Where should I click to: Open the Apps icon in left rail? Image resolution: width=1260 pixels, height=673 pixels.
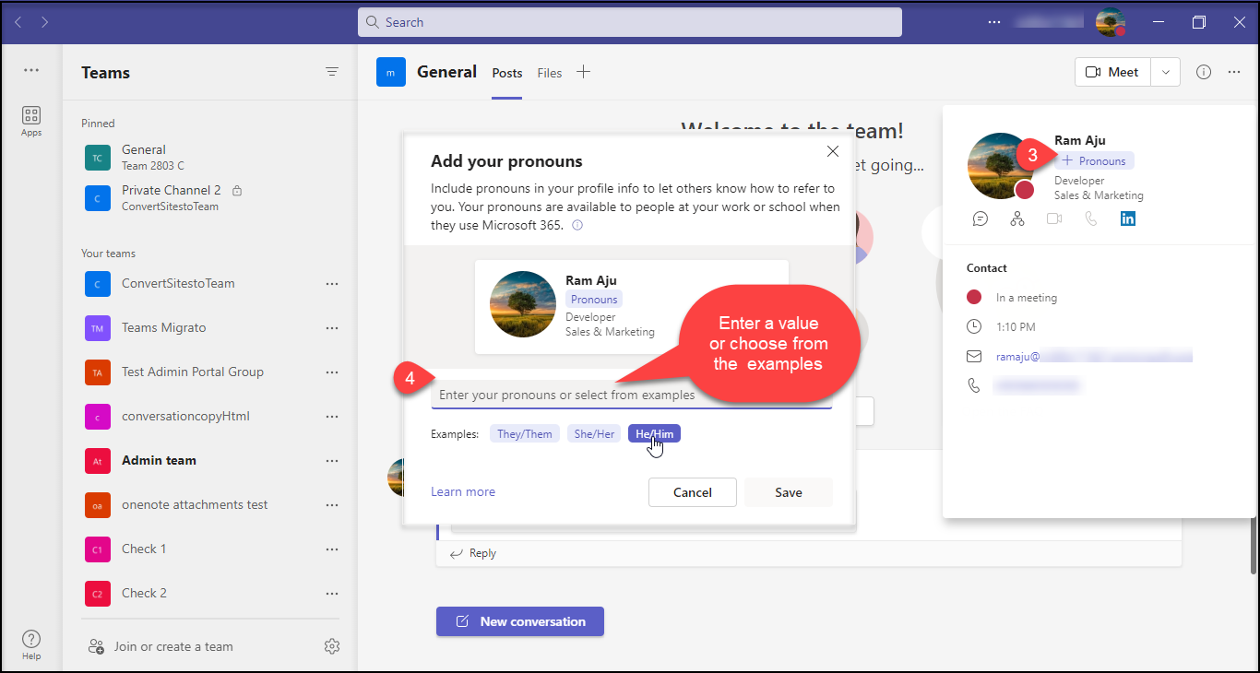(x=31, y=120)
